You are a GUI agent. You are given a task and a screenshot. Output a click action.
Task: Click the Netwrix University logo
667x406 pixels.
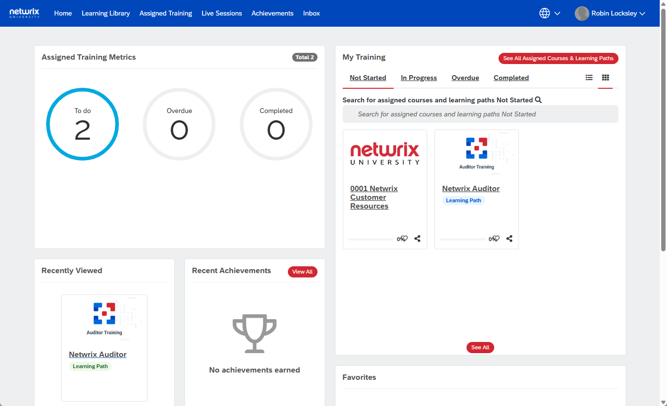point(24,13)
